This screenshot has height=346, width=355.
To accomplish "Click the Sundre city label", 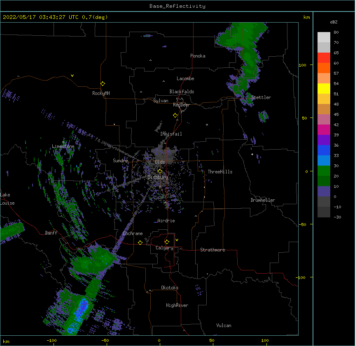I will 120,161.
